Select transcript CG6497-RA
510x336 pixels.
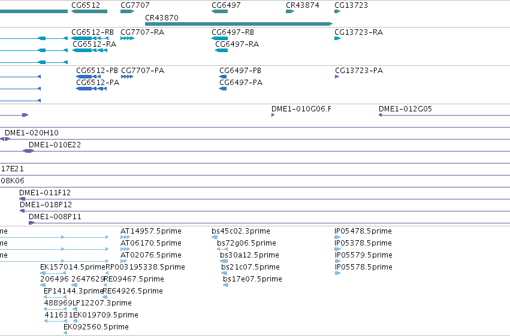pos(222,50)
